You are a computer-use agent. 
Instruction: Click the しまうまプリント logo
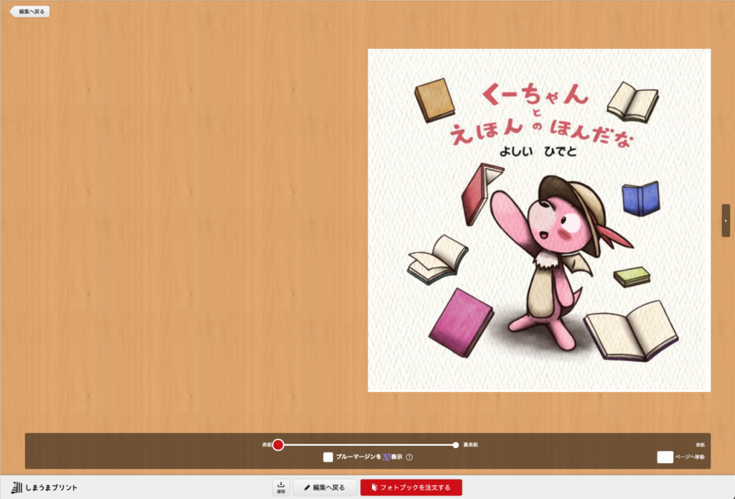click(x=45, y=488)
